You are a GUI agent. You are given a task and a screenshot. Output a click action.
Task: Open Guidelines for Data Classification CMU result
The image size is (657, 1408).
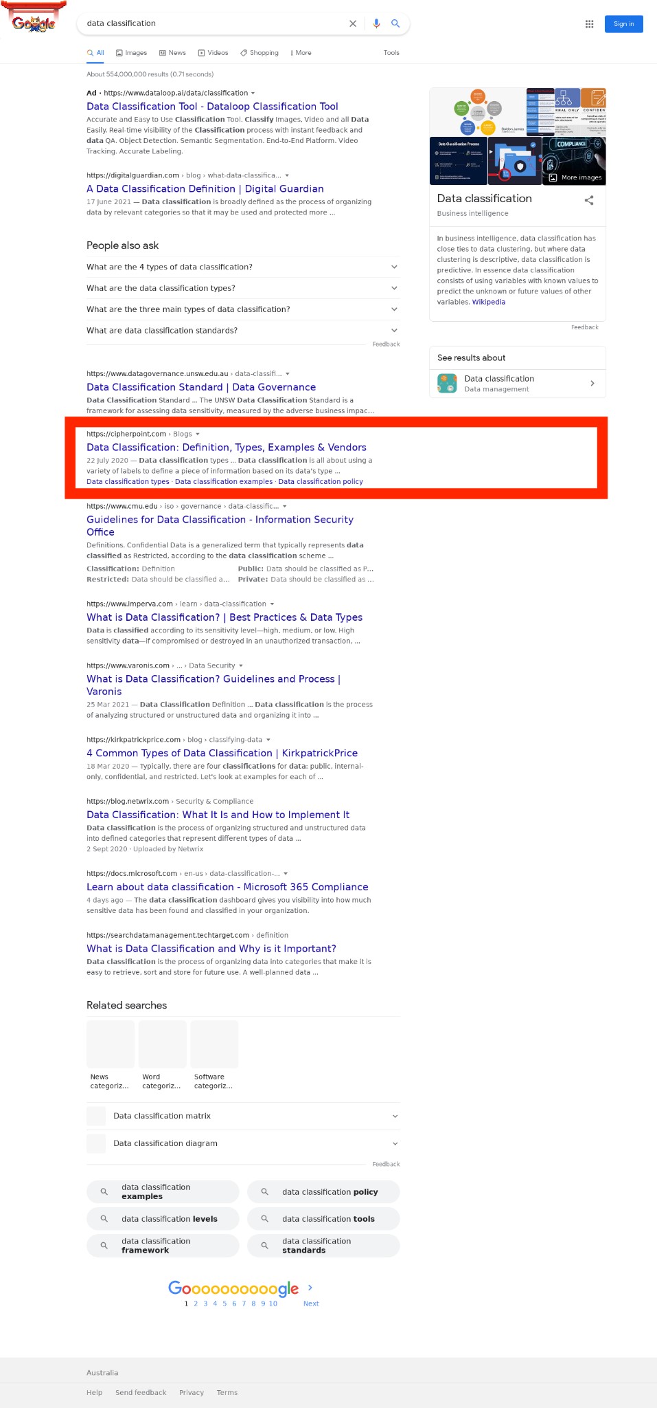(x=220, y=526)
